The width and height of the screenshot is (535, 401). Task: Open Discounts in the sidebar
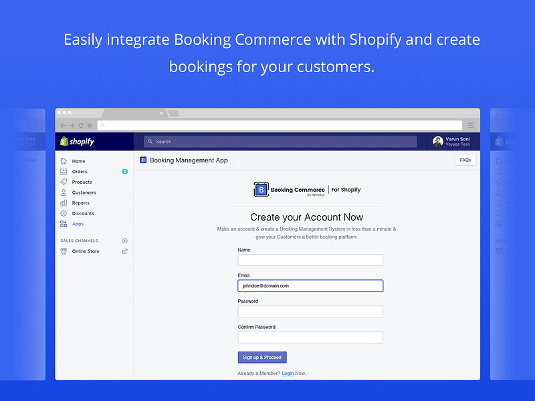[x=83, y=213]
